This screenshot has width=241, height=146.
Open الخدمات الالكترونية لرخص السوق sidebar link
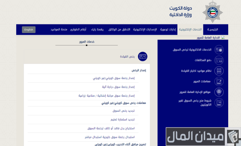(192, 50)
